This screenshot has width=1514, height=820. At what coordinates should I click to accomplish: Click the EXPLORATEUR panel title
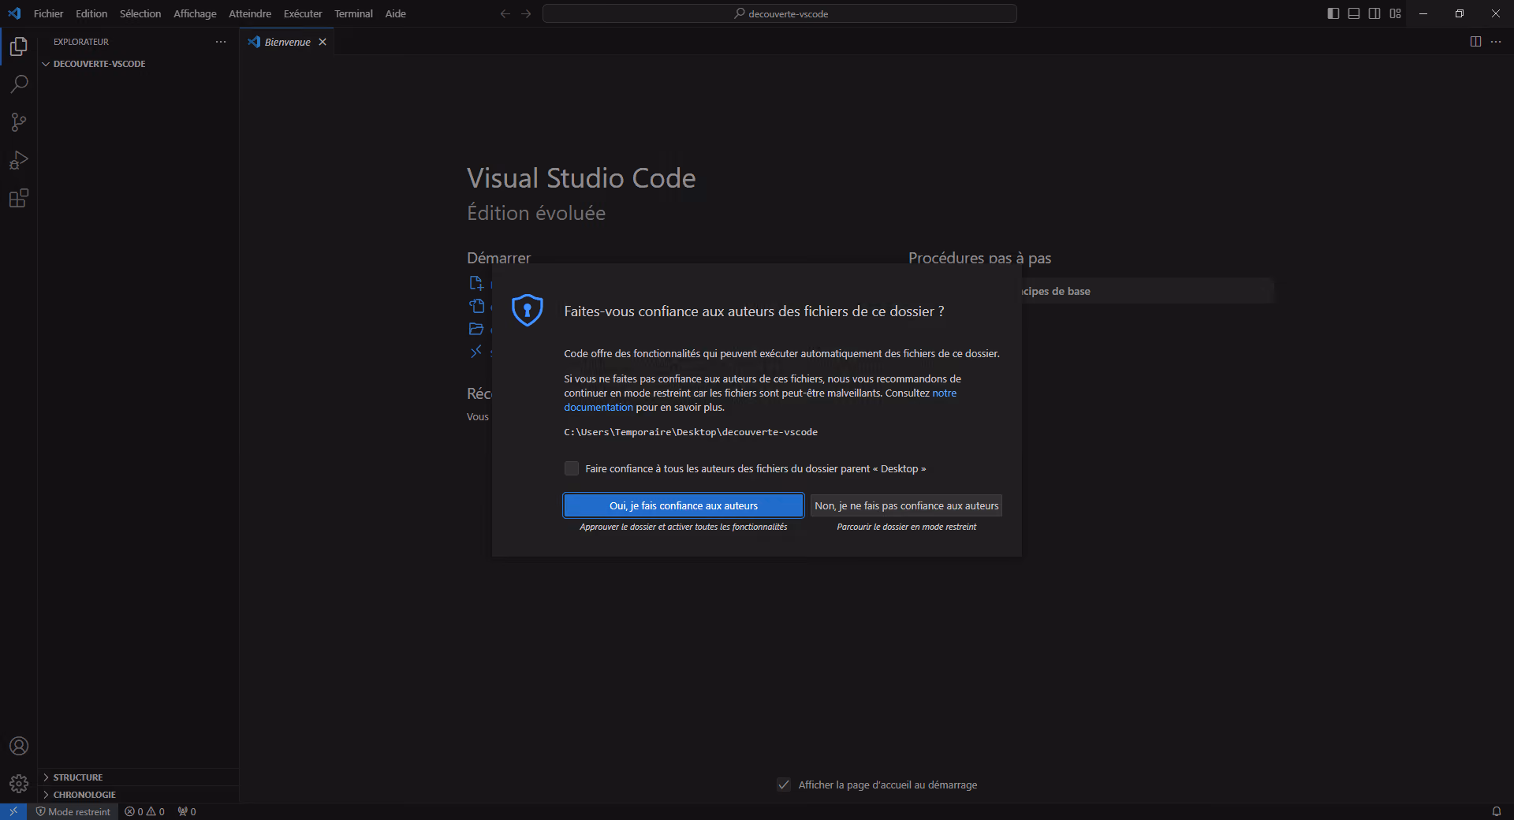click(x=81, y=42)
